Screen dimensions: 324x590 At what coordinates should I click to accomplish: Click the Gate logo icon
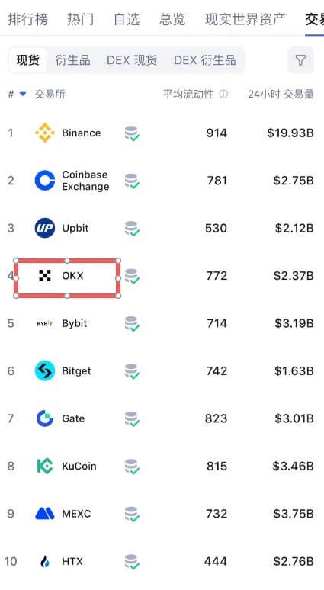click(x=45, y=418)
